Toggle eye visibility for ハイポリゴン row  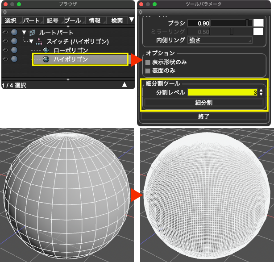5,59
